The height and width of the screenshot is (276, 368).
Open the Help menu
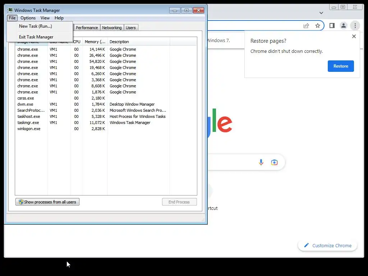59,18
